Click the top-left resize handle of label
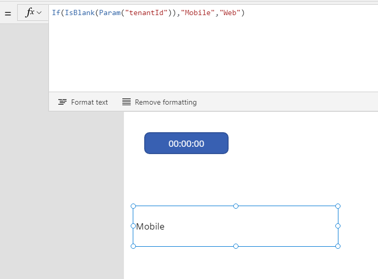Screen dimensions: 378x279 click(133, 206)
